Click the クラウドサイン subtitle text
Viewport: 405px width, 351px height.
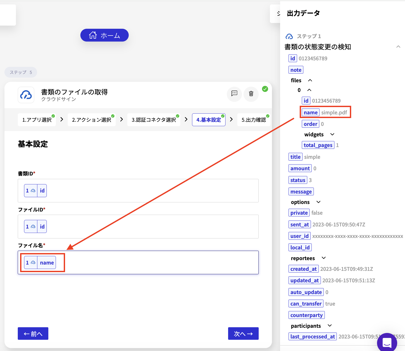59,99
